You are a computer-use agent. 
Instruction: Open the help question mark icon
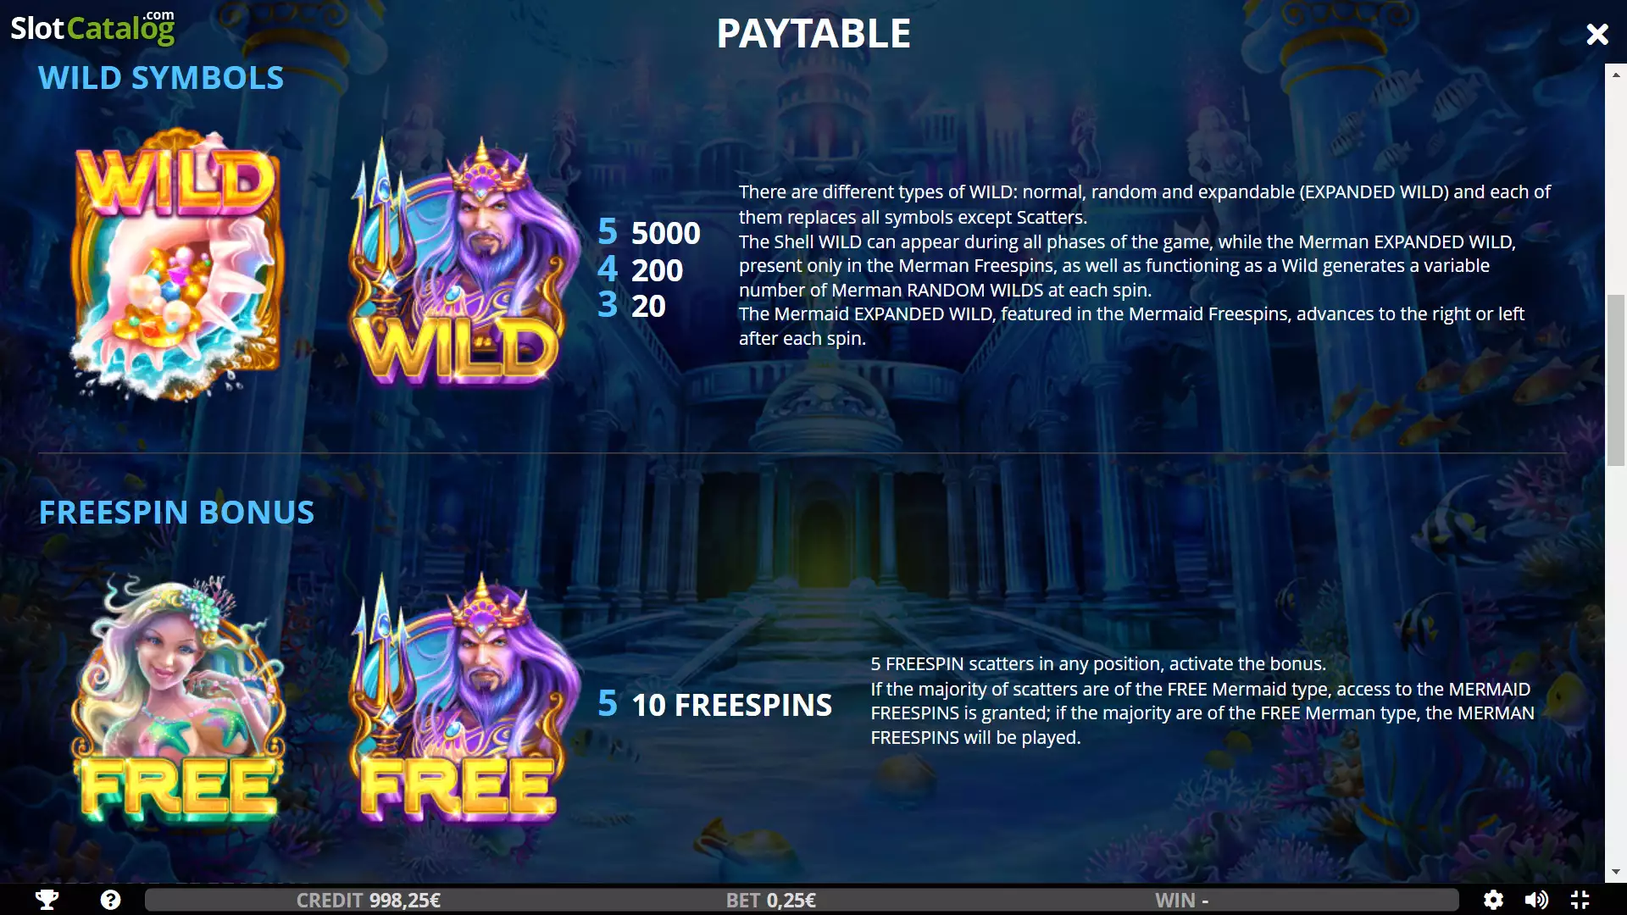pyautogui.click(x=110, y=900)
